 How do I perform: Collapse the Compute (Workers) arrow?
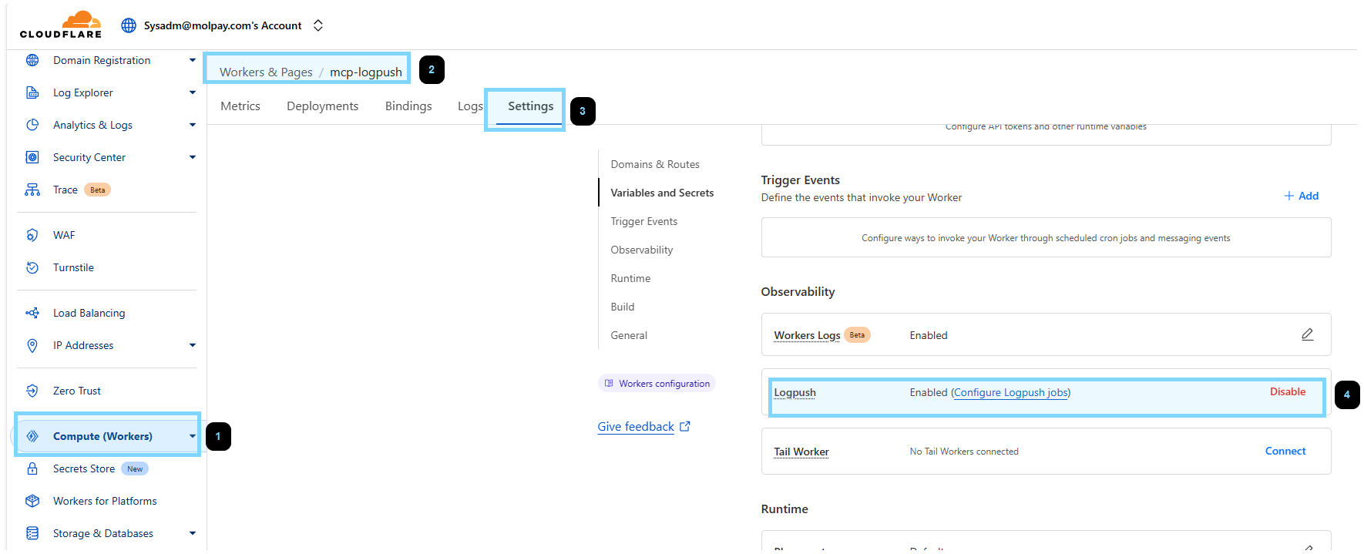[x=193, y=436]
